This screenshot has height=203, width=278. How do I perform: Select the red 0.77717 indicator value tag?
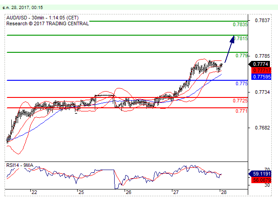pyautogui.click(x=261, y=70)
